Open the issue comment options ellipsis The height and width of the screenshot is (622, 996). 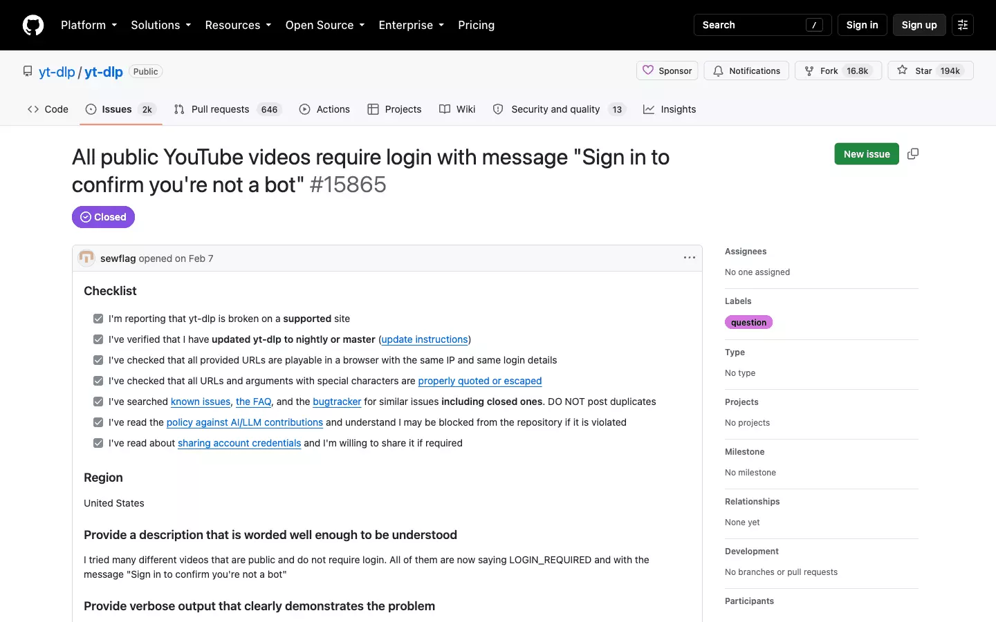[x=690, y=258]
